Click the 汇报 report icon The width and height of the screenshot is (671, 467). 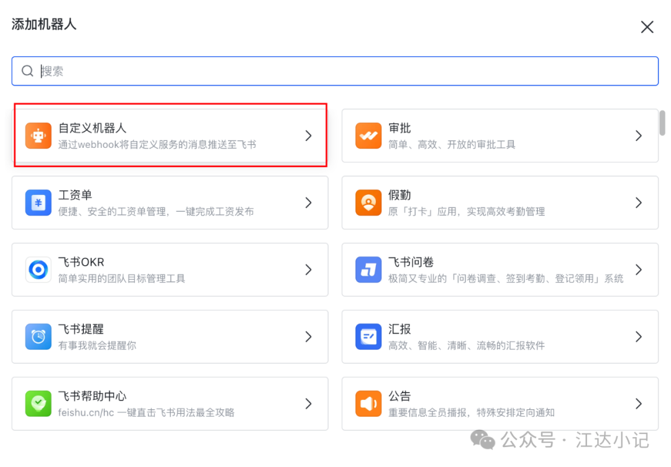click(x=368, y=337)
